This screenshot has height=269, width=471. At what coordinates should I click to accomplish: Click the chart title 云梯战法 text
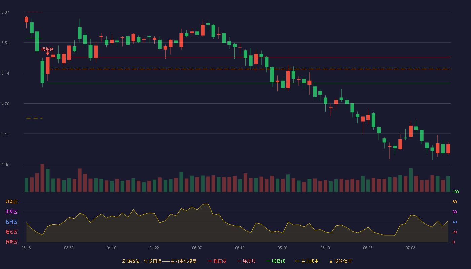pos(131,261)
